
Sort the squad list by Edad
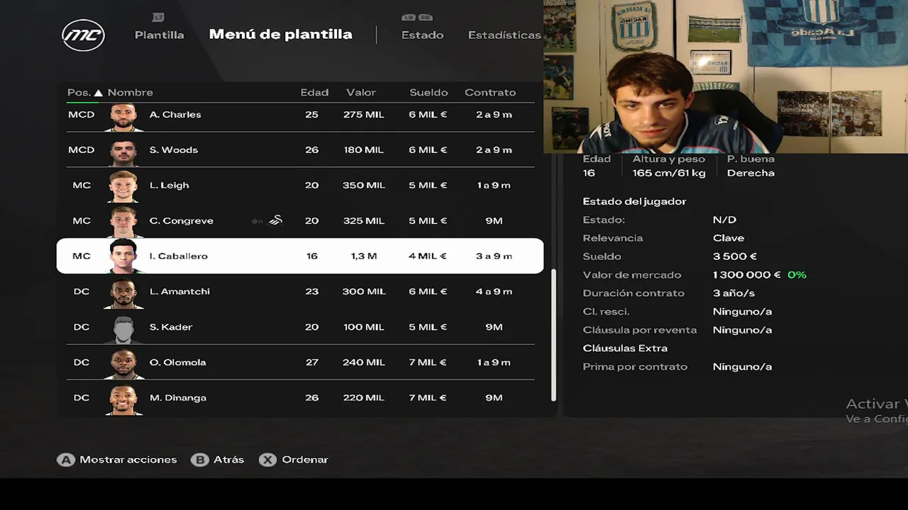tap(314, 93)
